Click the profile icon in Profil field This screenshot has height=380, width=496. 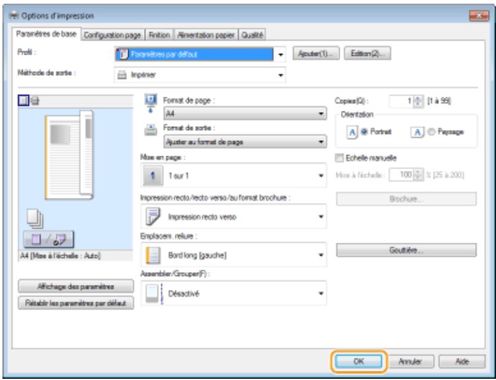point(122,54)
